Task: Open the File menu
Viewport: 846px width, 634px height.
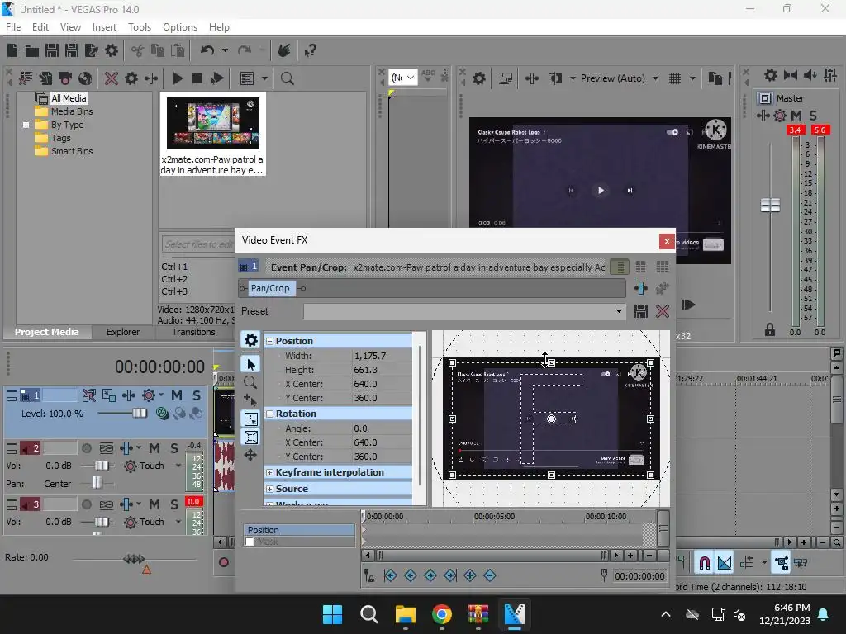Action: [x=13, y=27]
